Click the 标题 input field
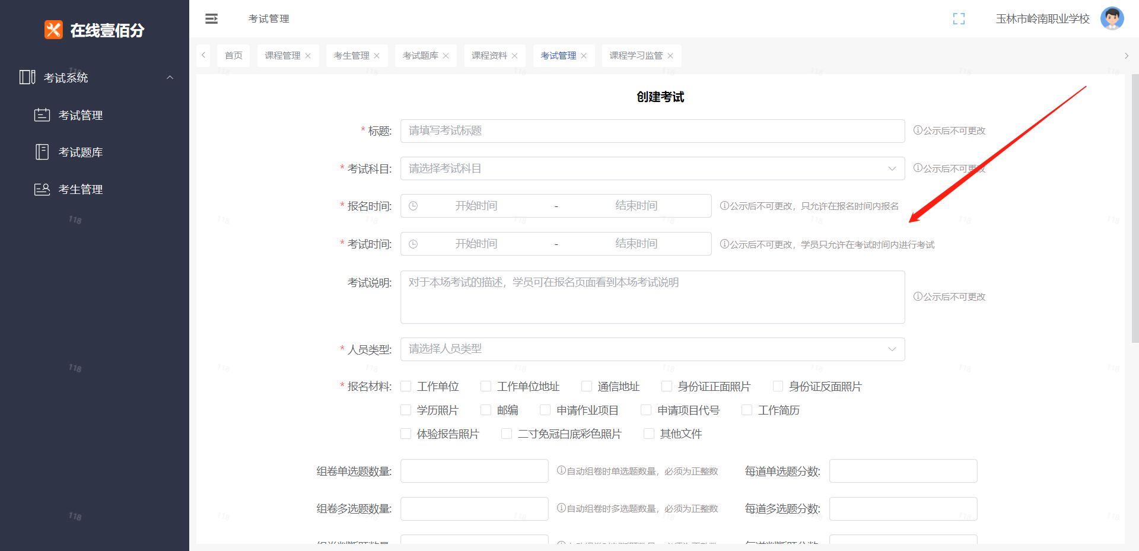The width and height of the screenshot is (1139, 551). tap(653, 131)
